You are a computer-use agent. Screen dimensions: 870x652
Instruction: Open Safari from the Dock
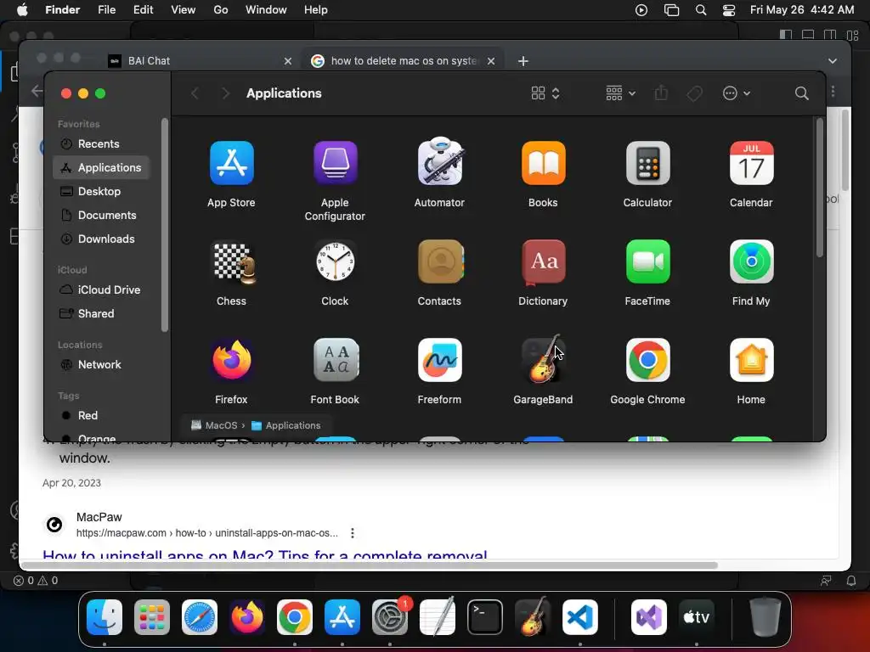199,616
